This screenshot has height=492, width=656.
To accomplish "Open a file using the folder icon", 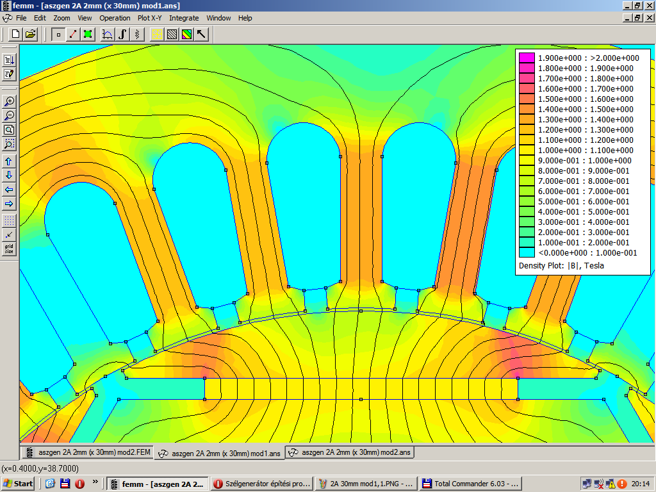I will pos(31,35).
